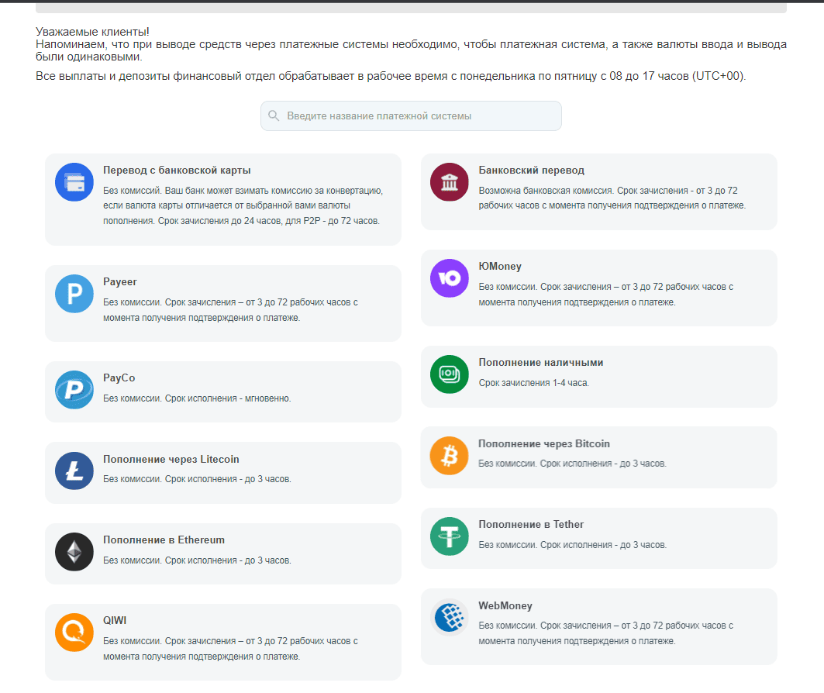Viewport: 824px width, 693px height.
Task: Open the 'Перевод с банковской карты' title
Action: [x=177, y=171]
